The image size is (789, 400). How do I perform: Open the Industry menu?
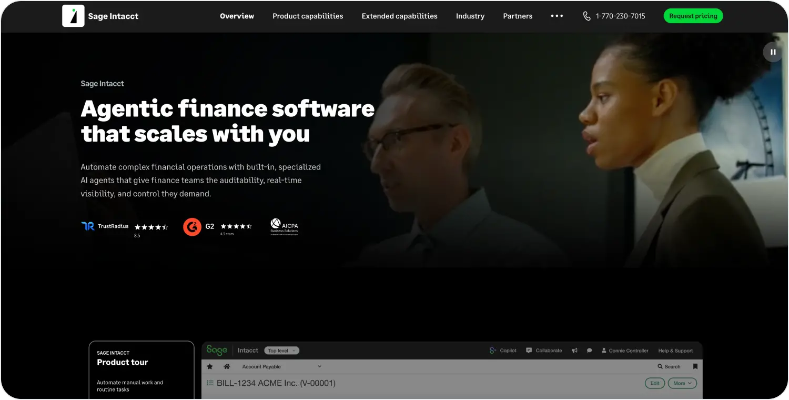click(x=470, y=16)
